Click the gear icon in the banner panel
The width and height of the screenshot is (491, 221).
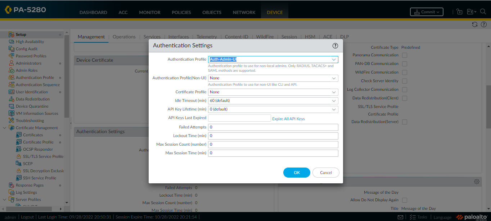tap(477, 182)
